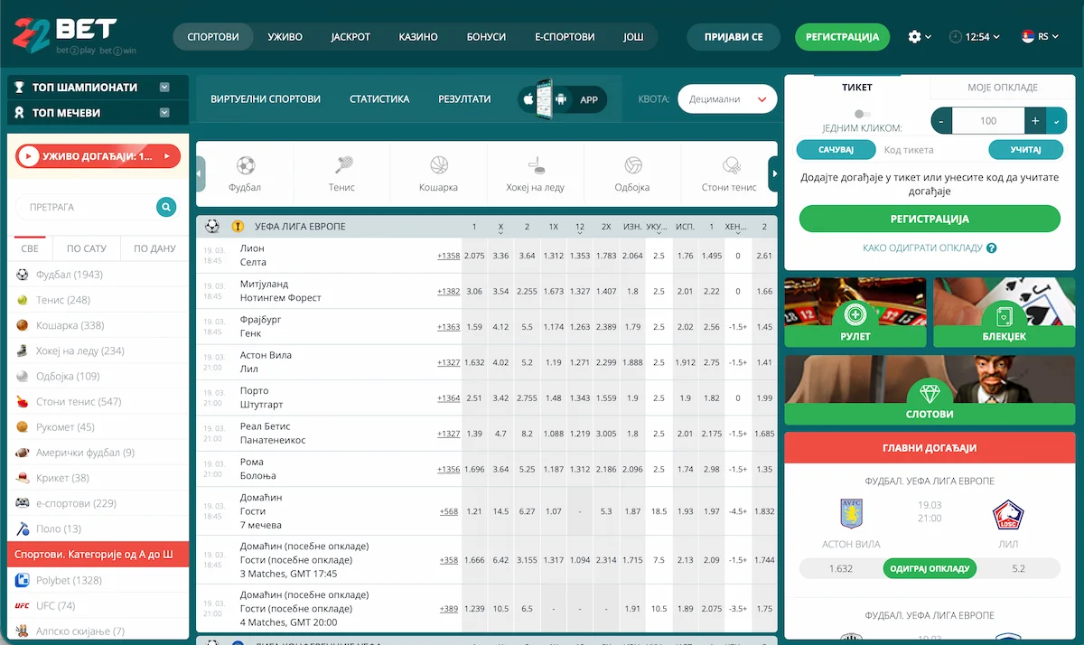Open UFC (74) in sidebar
The height and width of the screenshot is (645, 1084).
point(98,605)
